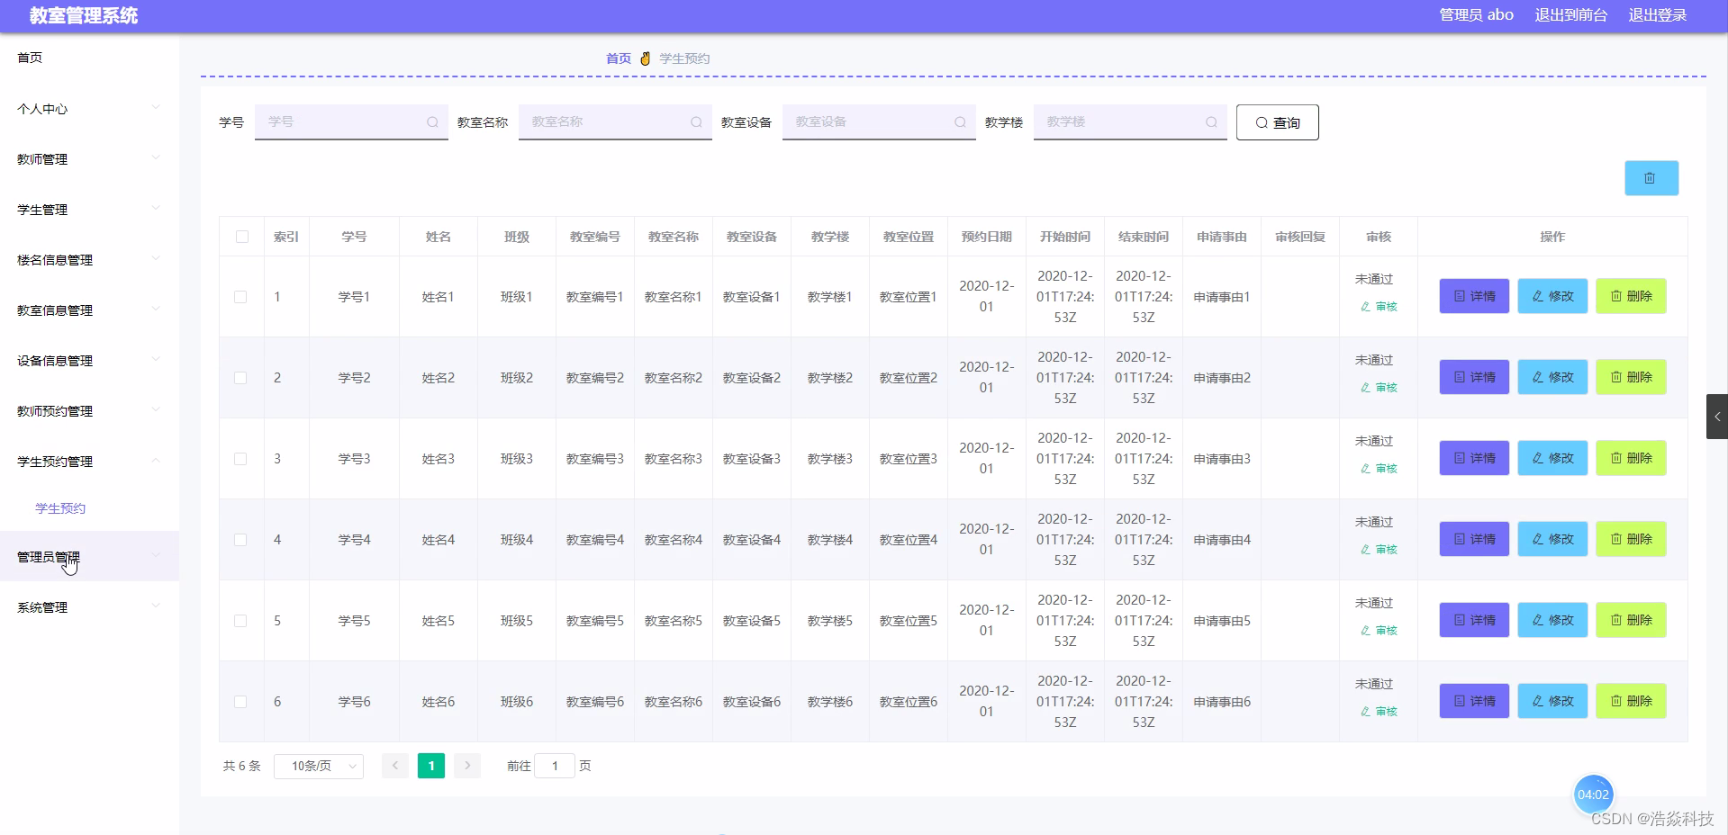The height and width of the screenshot is (835, 1728).
Task: Click the collapse arrow on the right screen edge
Action: point(1718,416)
